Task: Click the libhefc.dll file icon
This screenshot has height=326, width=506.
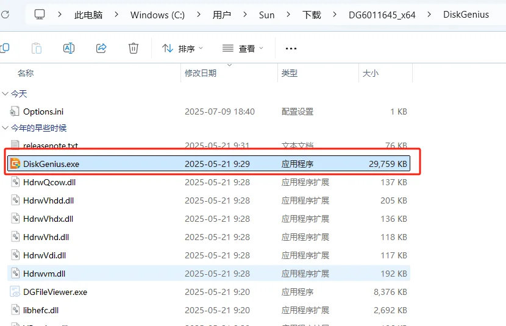Action: tap(15, 310)
